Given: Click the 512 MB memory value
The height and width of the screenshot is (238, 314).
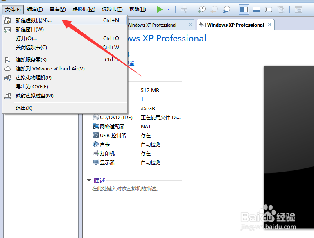Looking at the screenshot, I should pos(150,91).
